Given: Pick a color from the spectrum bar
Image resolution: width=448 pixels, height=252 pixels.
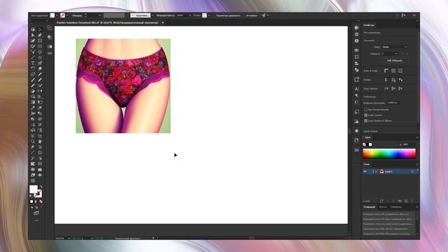Looking at the screenshot, I should 389,154.
